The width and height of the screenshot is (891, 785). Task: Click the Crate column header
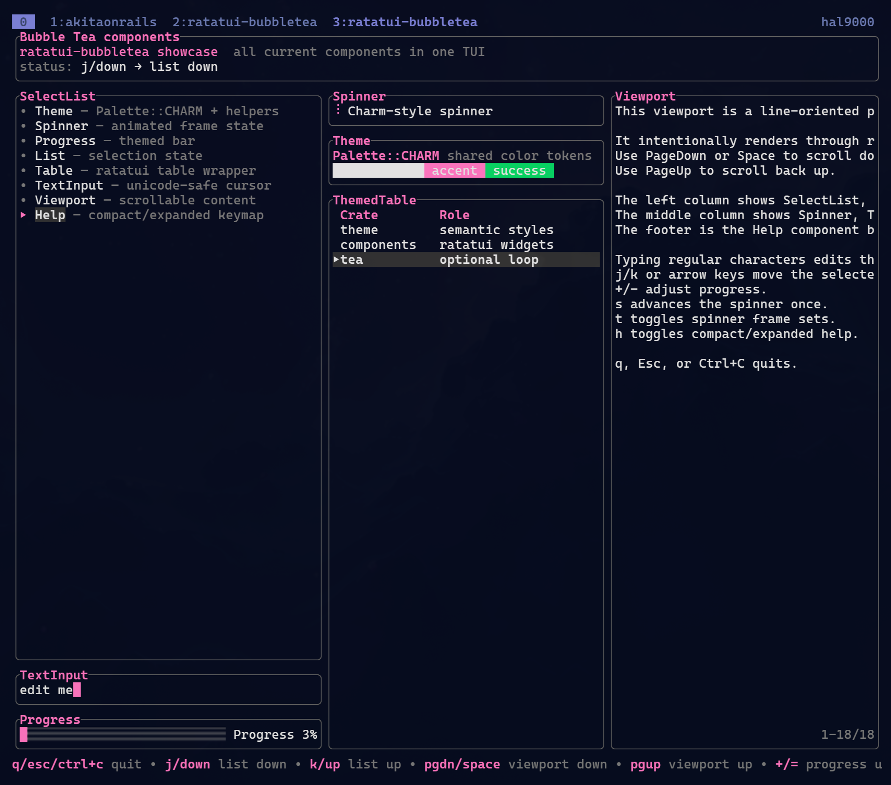(359, 215)
